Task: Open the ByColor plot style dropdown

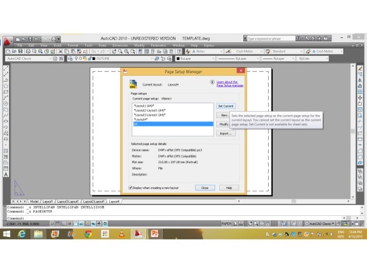Action: tap(327, 59)
